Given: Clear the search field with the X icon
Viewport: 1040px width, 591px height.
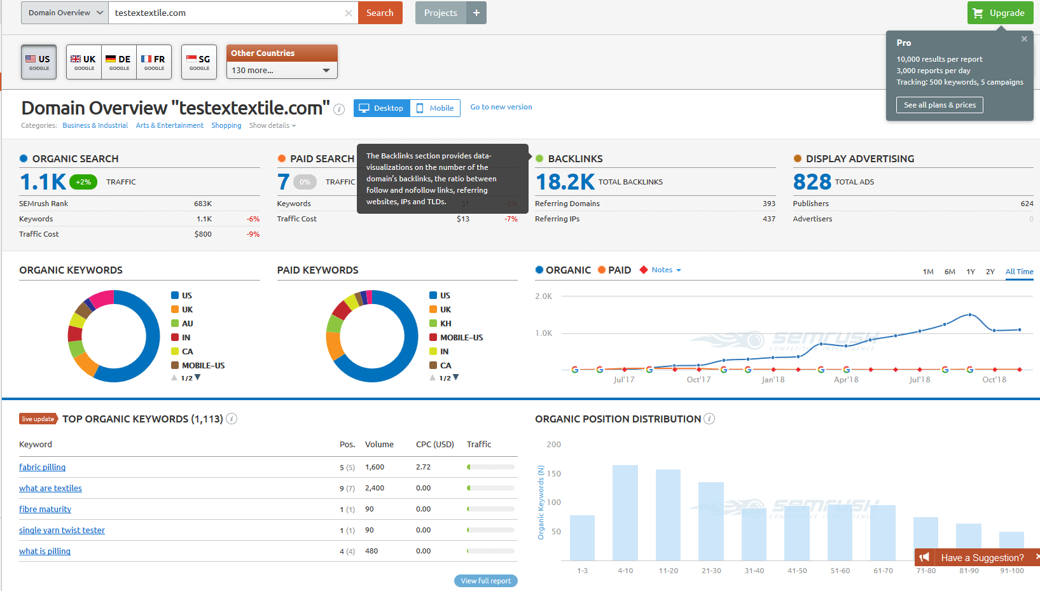Looking at the screenshot, I should click(349, 13).
